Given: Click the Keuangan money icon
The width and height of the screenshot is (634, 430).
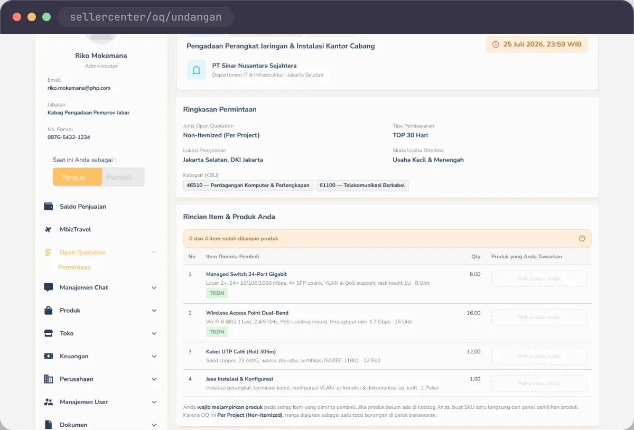Looking at the screenshot, I should coord(49,356).
